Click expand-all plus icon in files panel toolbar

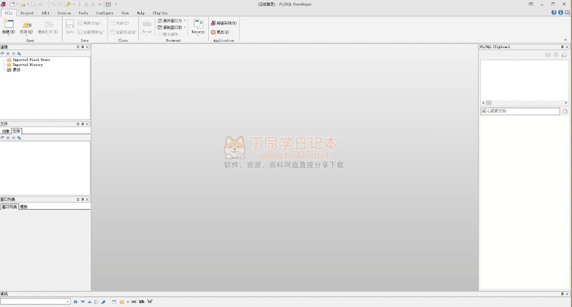(8, 138)
